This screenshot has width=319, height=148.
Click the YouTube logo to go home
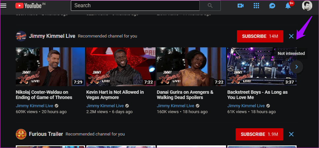(28, 6)
